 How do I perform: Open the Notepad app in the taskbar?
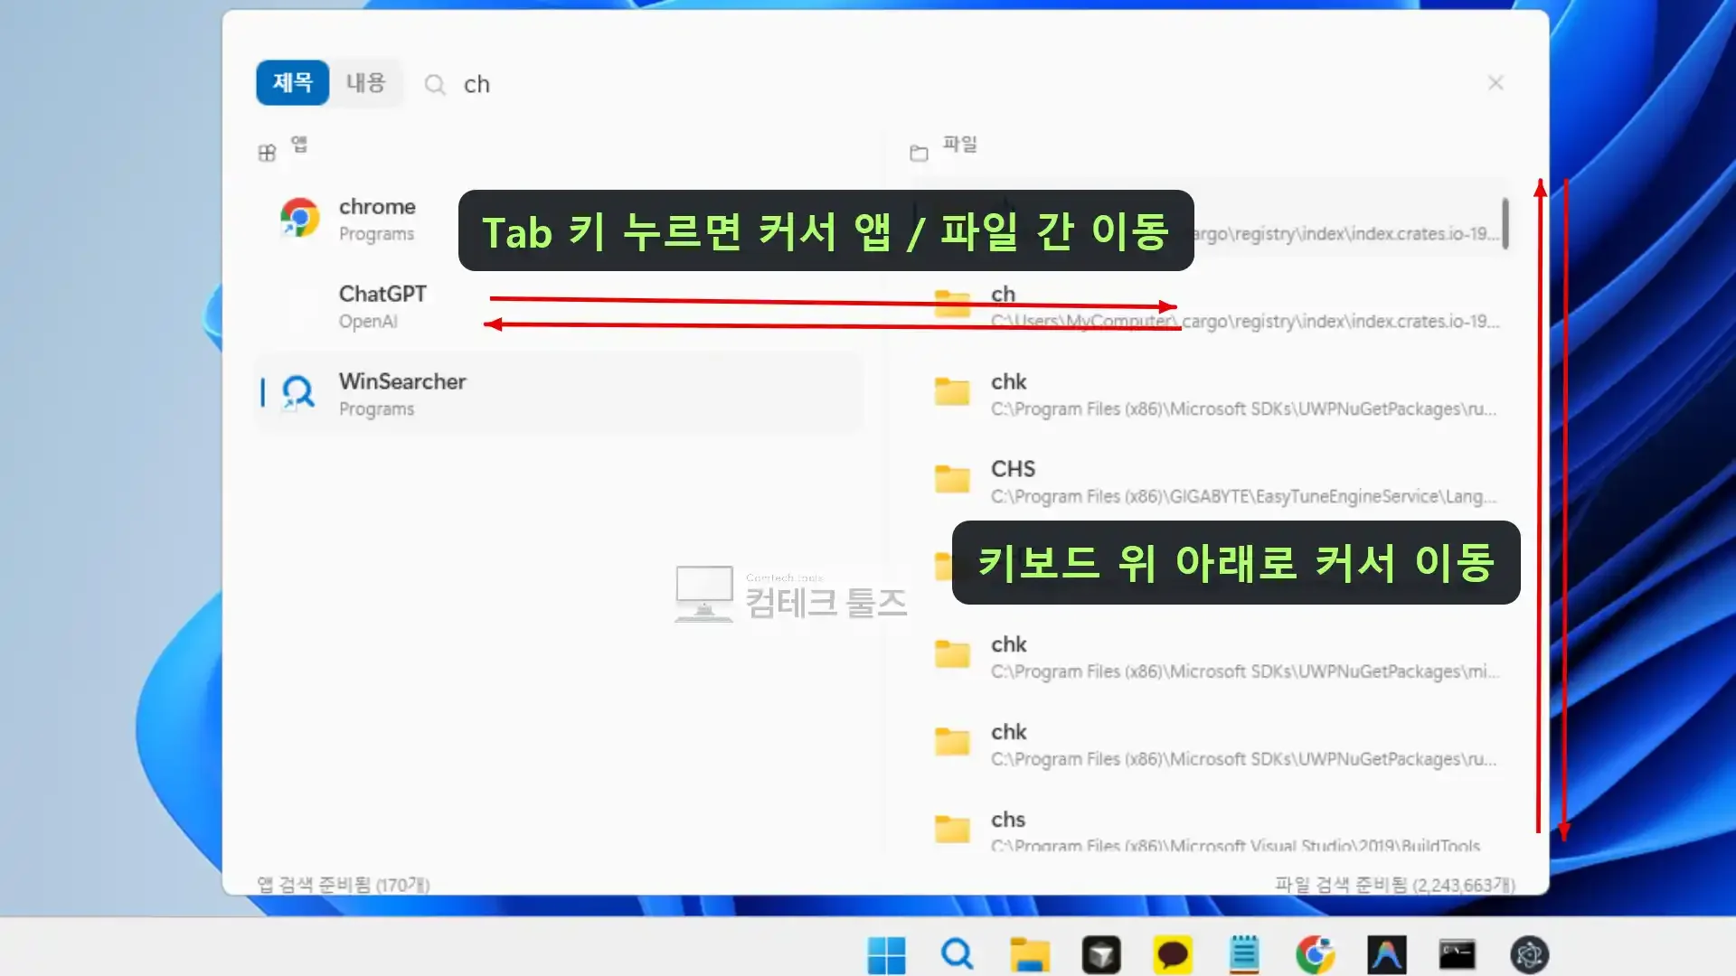[1244, 954]
